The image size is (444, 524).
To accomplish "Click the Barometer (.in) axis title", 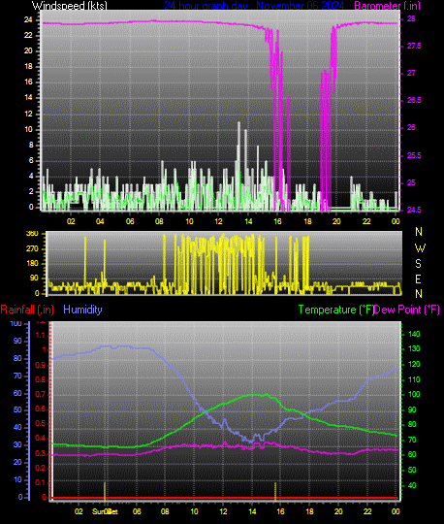I will pos(387,6).
